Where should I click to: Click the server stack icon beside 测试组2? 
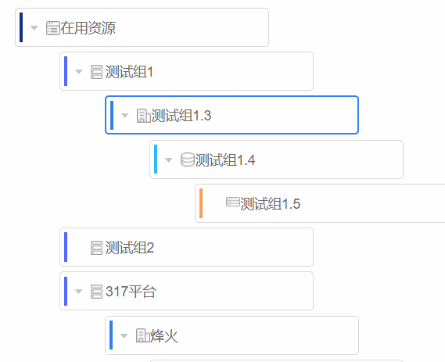point(96,248)
